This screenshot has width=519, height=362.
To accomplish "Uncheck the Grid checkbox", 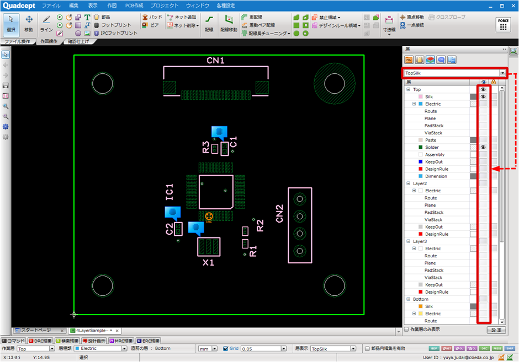I will click(225, 348).
